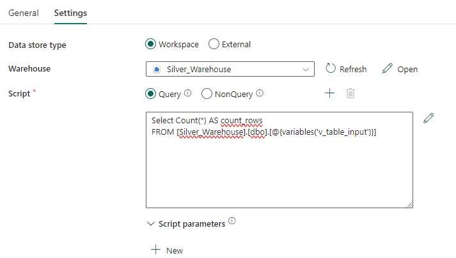Click the pencil icon beside Open
Screen dimensions: 456x258
coord(387,68)
